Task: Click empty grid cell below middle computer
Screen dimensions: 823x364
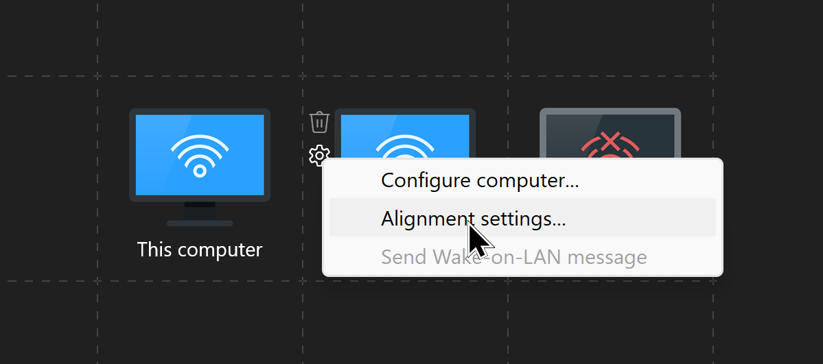Action: (405, 322)
